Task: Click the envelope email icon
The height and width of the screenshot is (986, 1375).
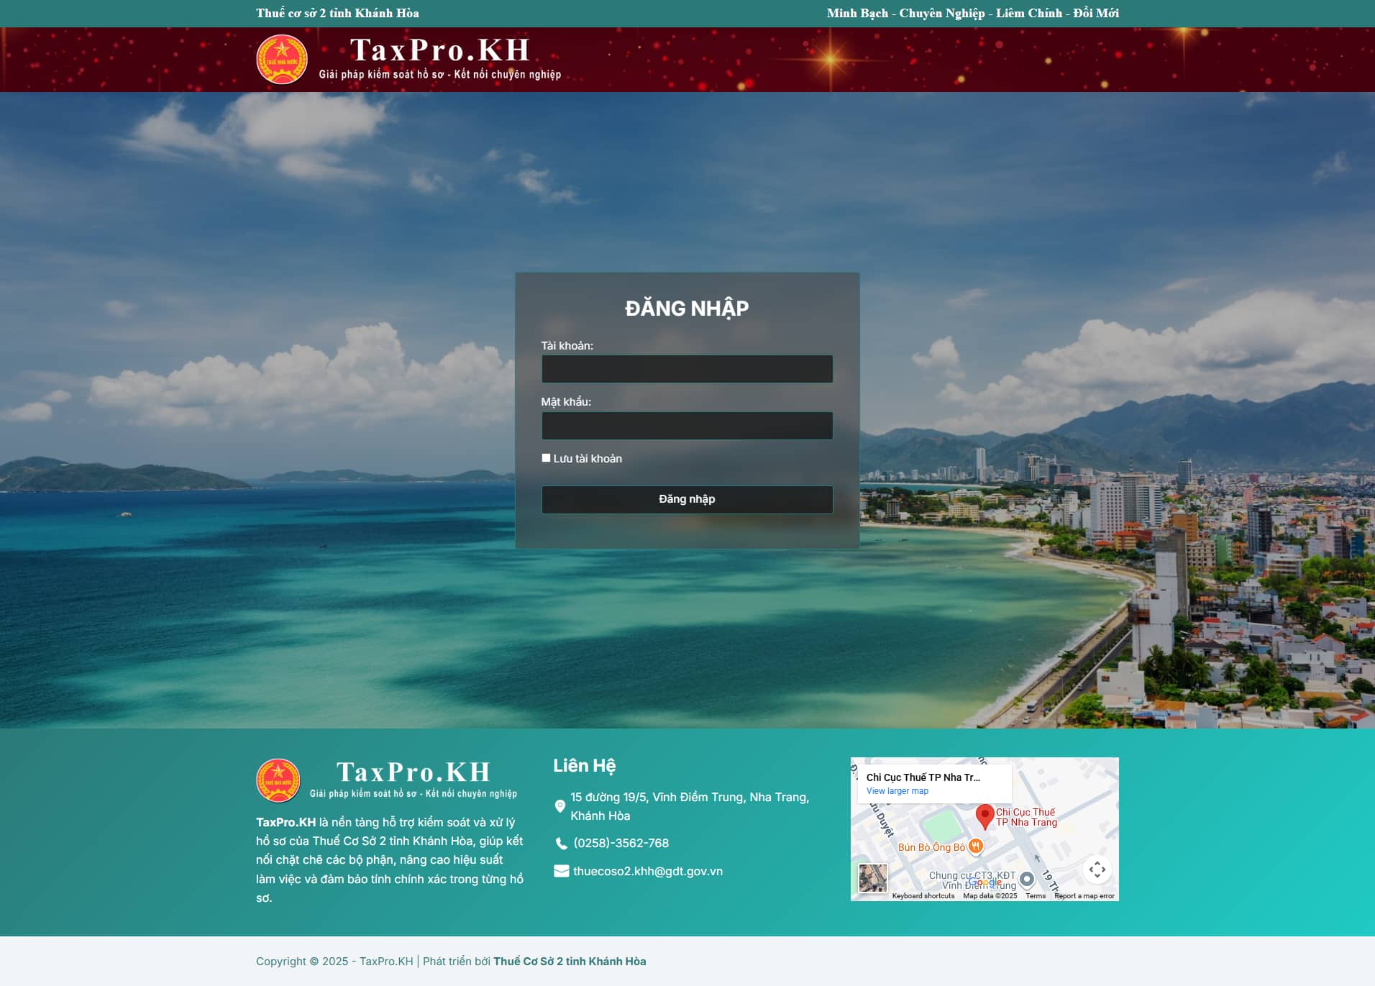Action: tap(561, 871)
